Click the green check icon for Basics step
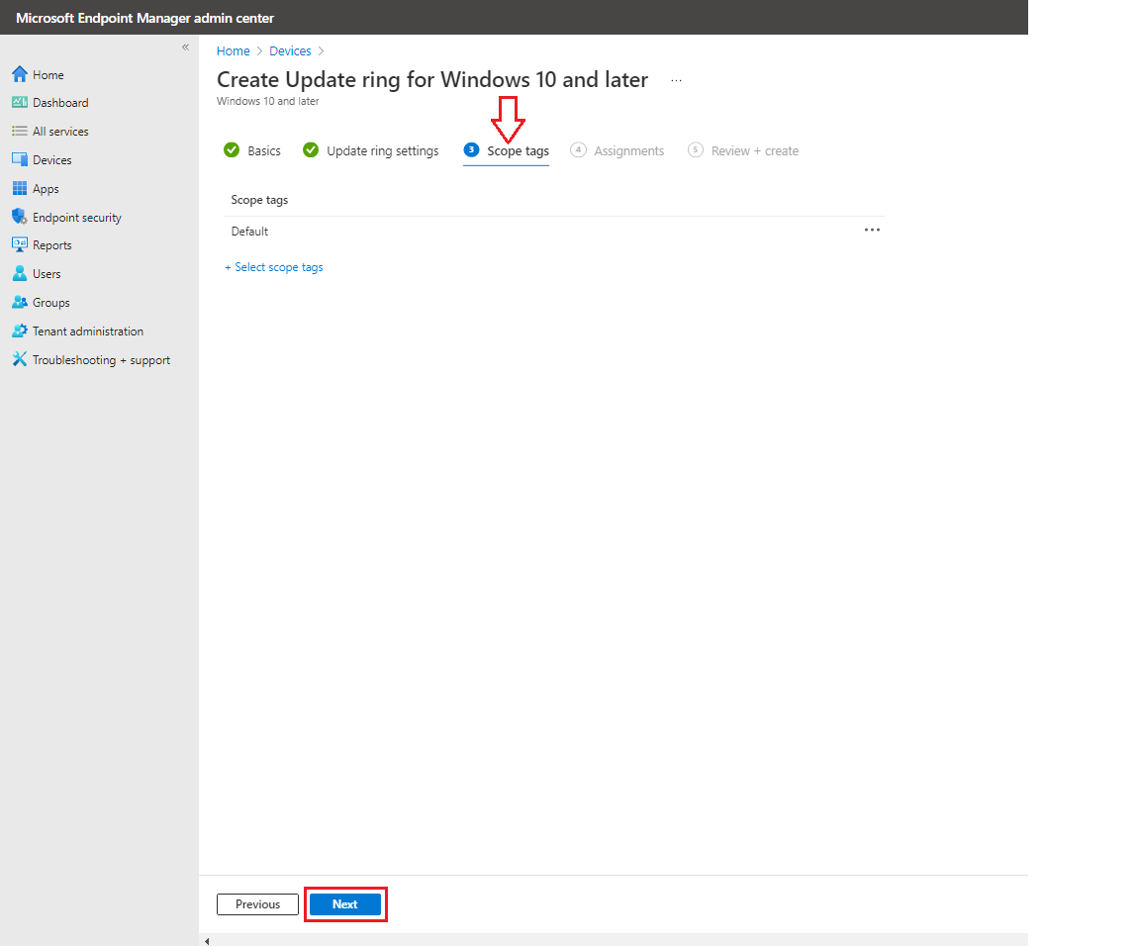Image resolution: width=1140 pixels, height=946 pixels. tap(232, 149)
